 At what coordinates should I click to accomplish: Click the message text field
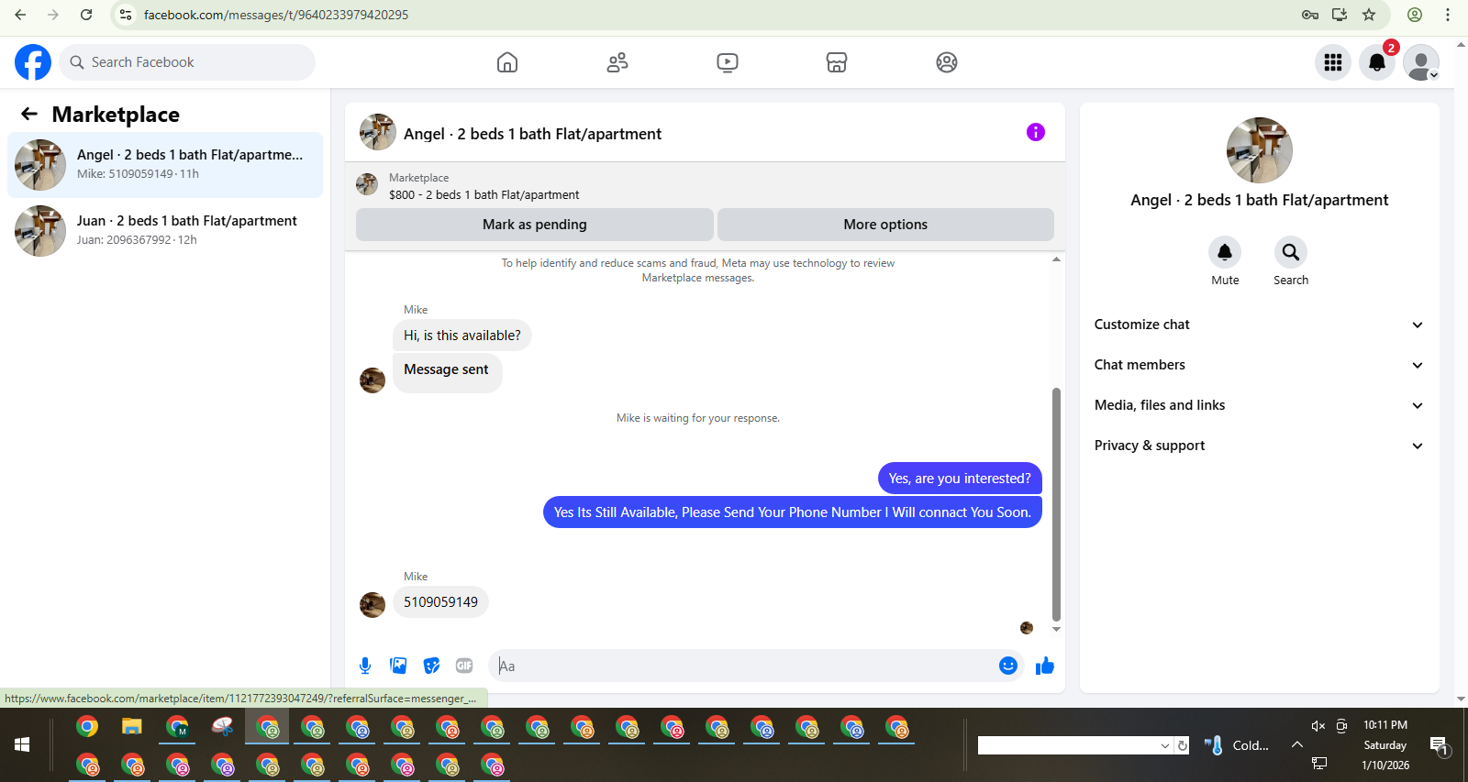pos(743,666)
